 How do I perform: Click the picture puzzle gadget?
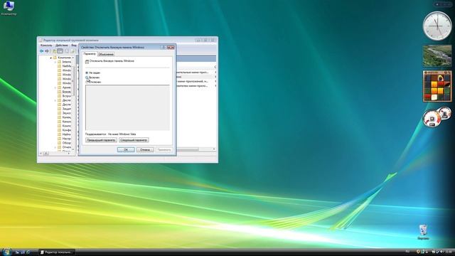tap(437, 86)
